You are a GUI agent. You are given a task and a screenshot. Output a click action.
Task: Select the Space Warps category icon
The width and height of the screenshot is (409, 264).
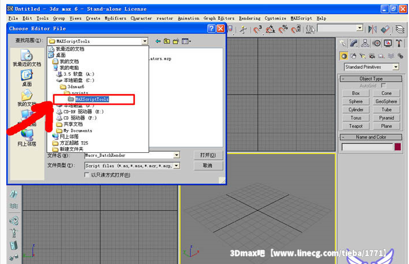(391, 56)
